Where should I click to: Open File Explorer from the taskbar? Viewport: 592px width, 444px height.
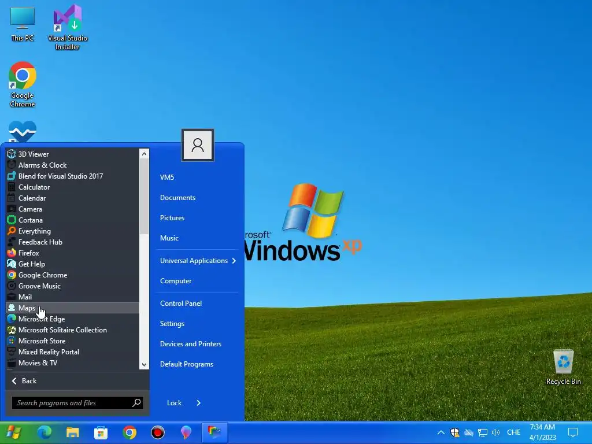[x=72, y=432]
